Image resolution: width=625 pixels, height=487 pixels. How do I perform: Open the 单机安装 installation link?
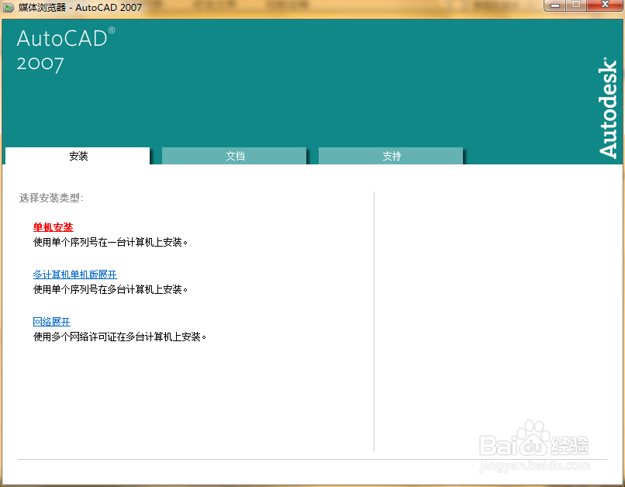[52, 227]
